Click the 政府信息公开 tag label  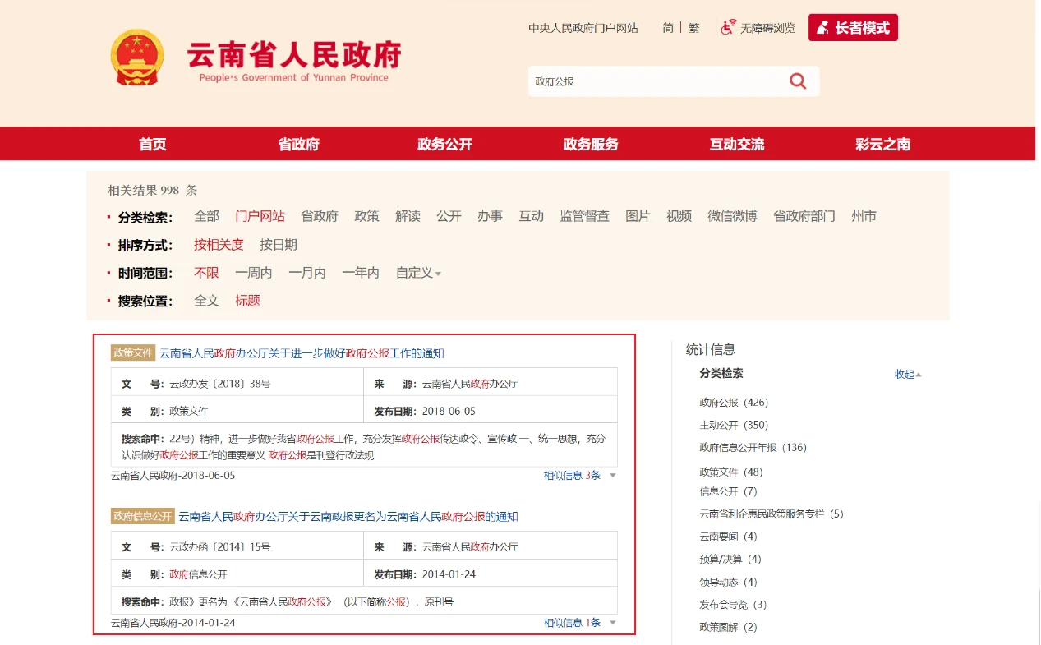[143, 516]
